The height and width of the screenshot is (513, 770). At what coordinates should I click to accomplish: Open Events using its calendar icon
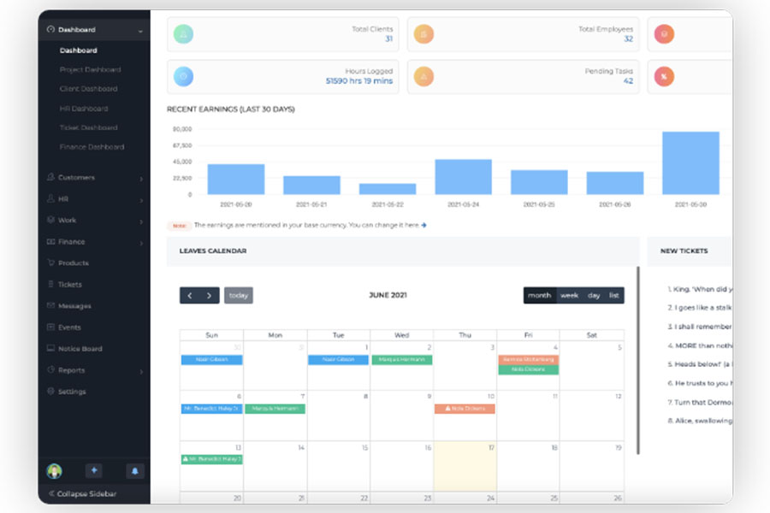tap(50, 327)
